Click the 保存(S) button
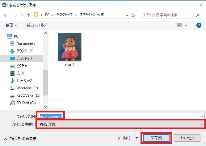 pos(156,138)
